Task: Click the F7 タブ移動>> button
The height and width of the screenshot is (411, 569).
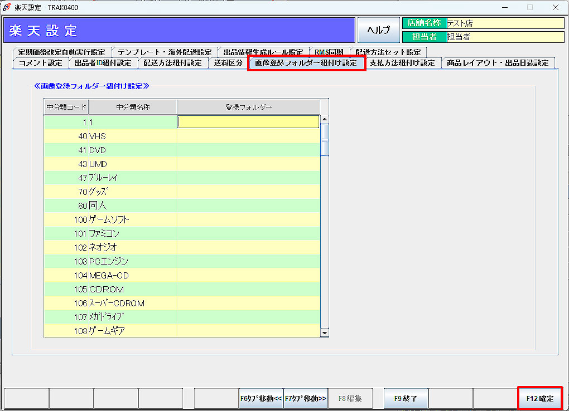Action: click(x=306, y=399)
